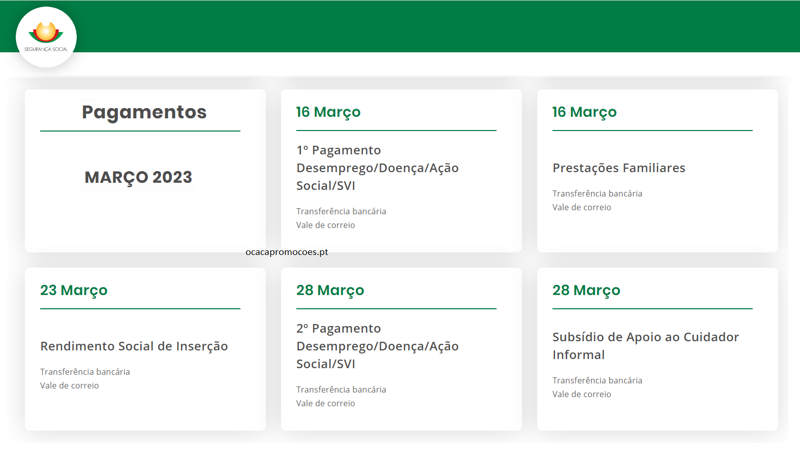The height and width of the screenshot is (453, 800).
Task: Click 28 Março heading above 2º Pagamento
Action: [x=330, y=290]
